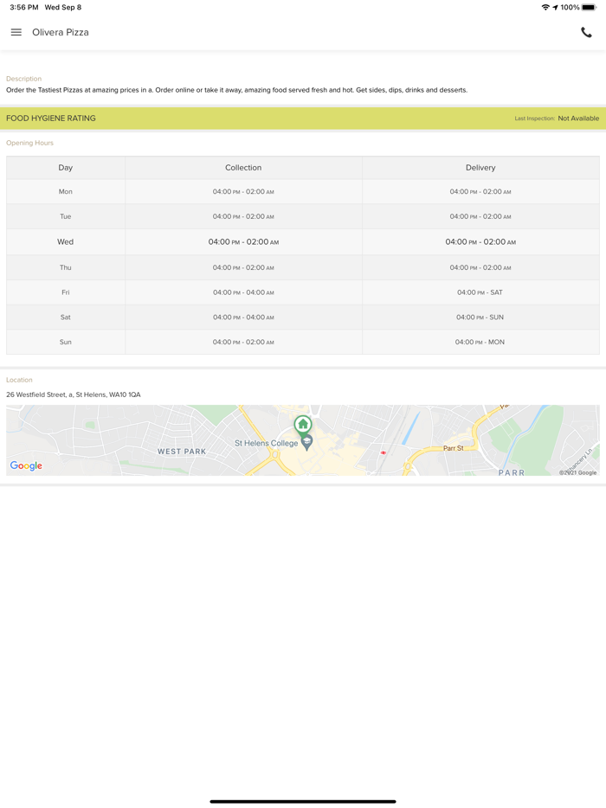The image size is (606, 808).
Task: Tap Wednesday's delivery hours cell
Action: (480, 241)
